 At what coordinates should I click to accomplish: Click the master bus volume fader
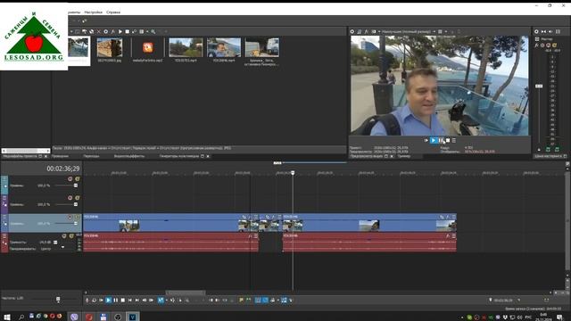[539, 86]
